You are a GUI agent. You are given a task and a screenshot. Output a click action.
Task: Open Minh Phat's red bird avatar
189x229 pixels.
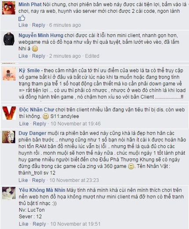pyautogui.click(x=9, y=8)
